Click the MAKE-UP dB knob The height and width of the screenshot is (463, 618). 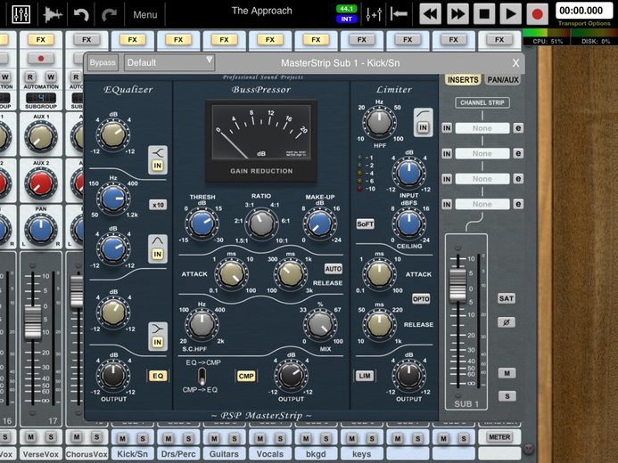[x=319, y=223]
